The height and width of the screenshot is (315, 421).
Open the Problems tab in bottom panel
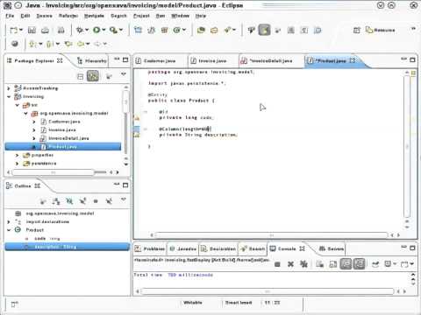(150, 248)
